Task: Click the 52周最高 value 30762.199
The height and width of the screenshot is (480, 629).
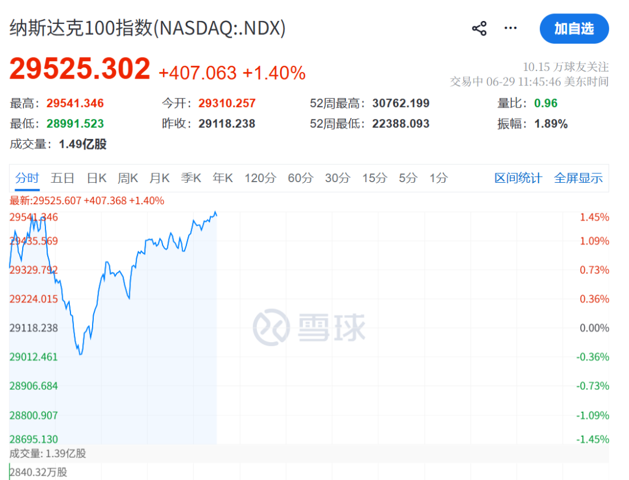Action: coord(401,104)
